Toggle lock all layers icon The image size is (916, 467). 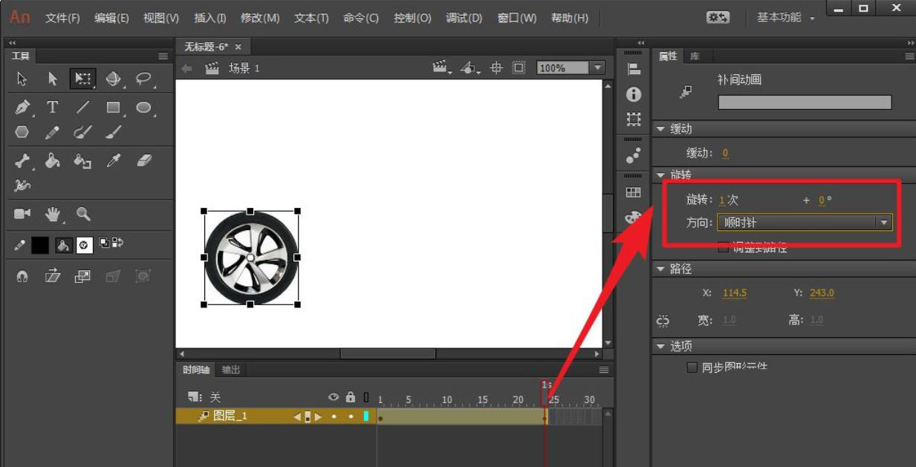point(351,398)
